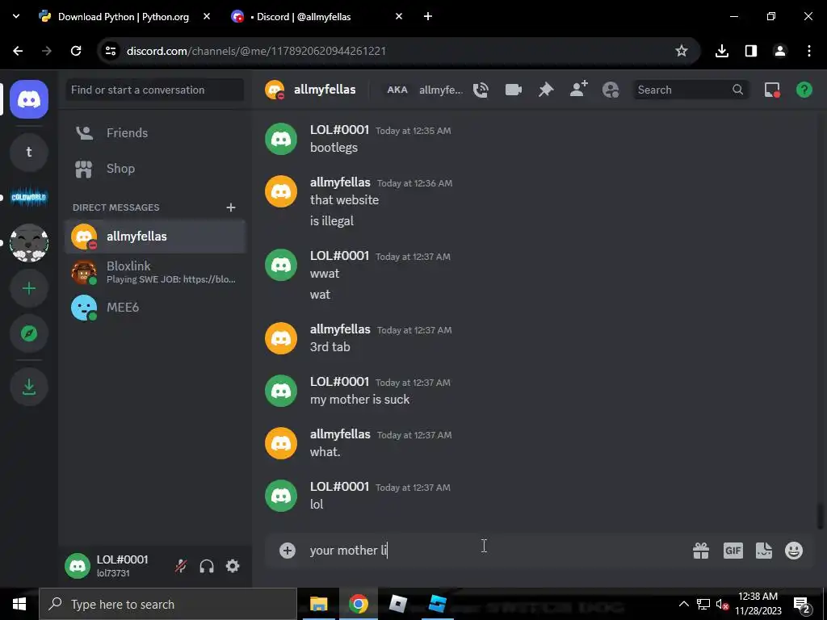Image resolution: width=827 pixels, height=620 pixels.
Task: Open the sticker picker icon
Action: pos(764,551)
